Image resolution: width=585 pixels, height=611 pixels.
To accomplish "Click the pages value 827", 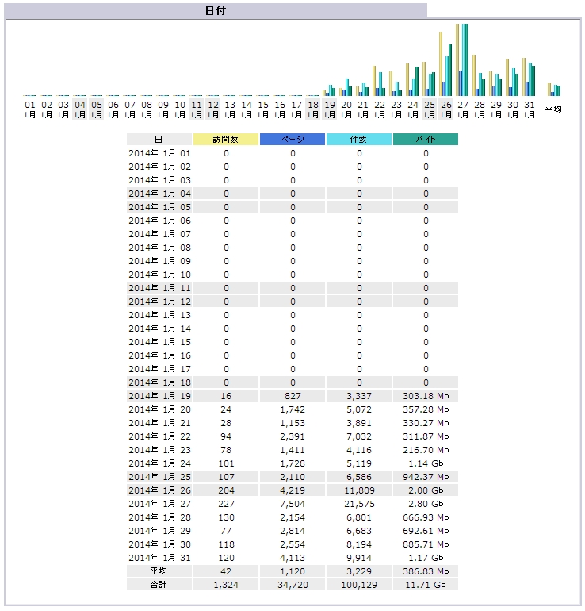I will (x=292, y=396).
